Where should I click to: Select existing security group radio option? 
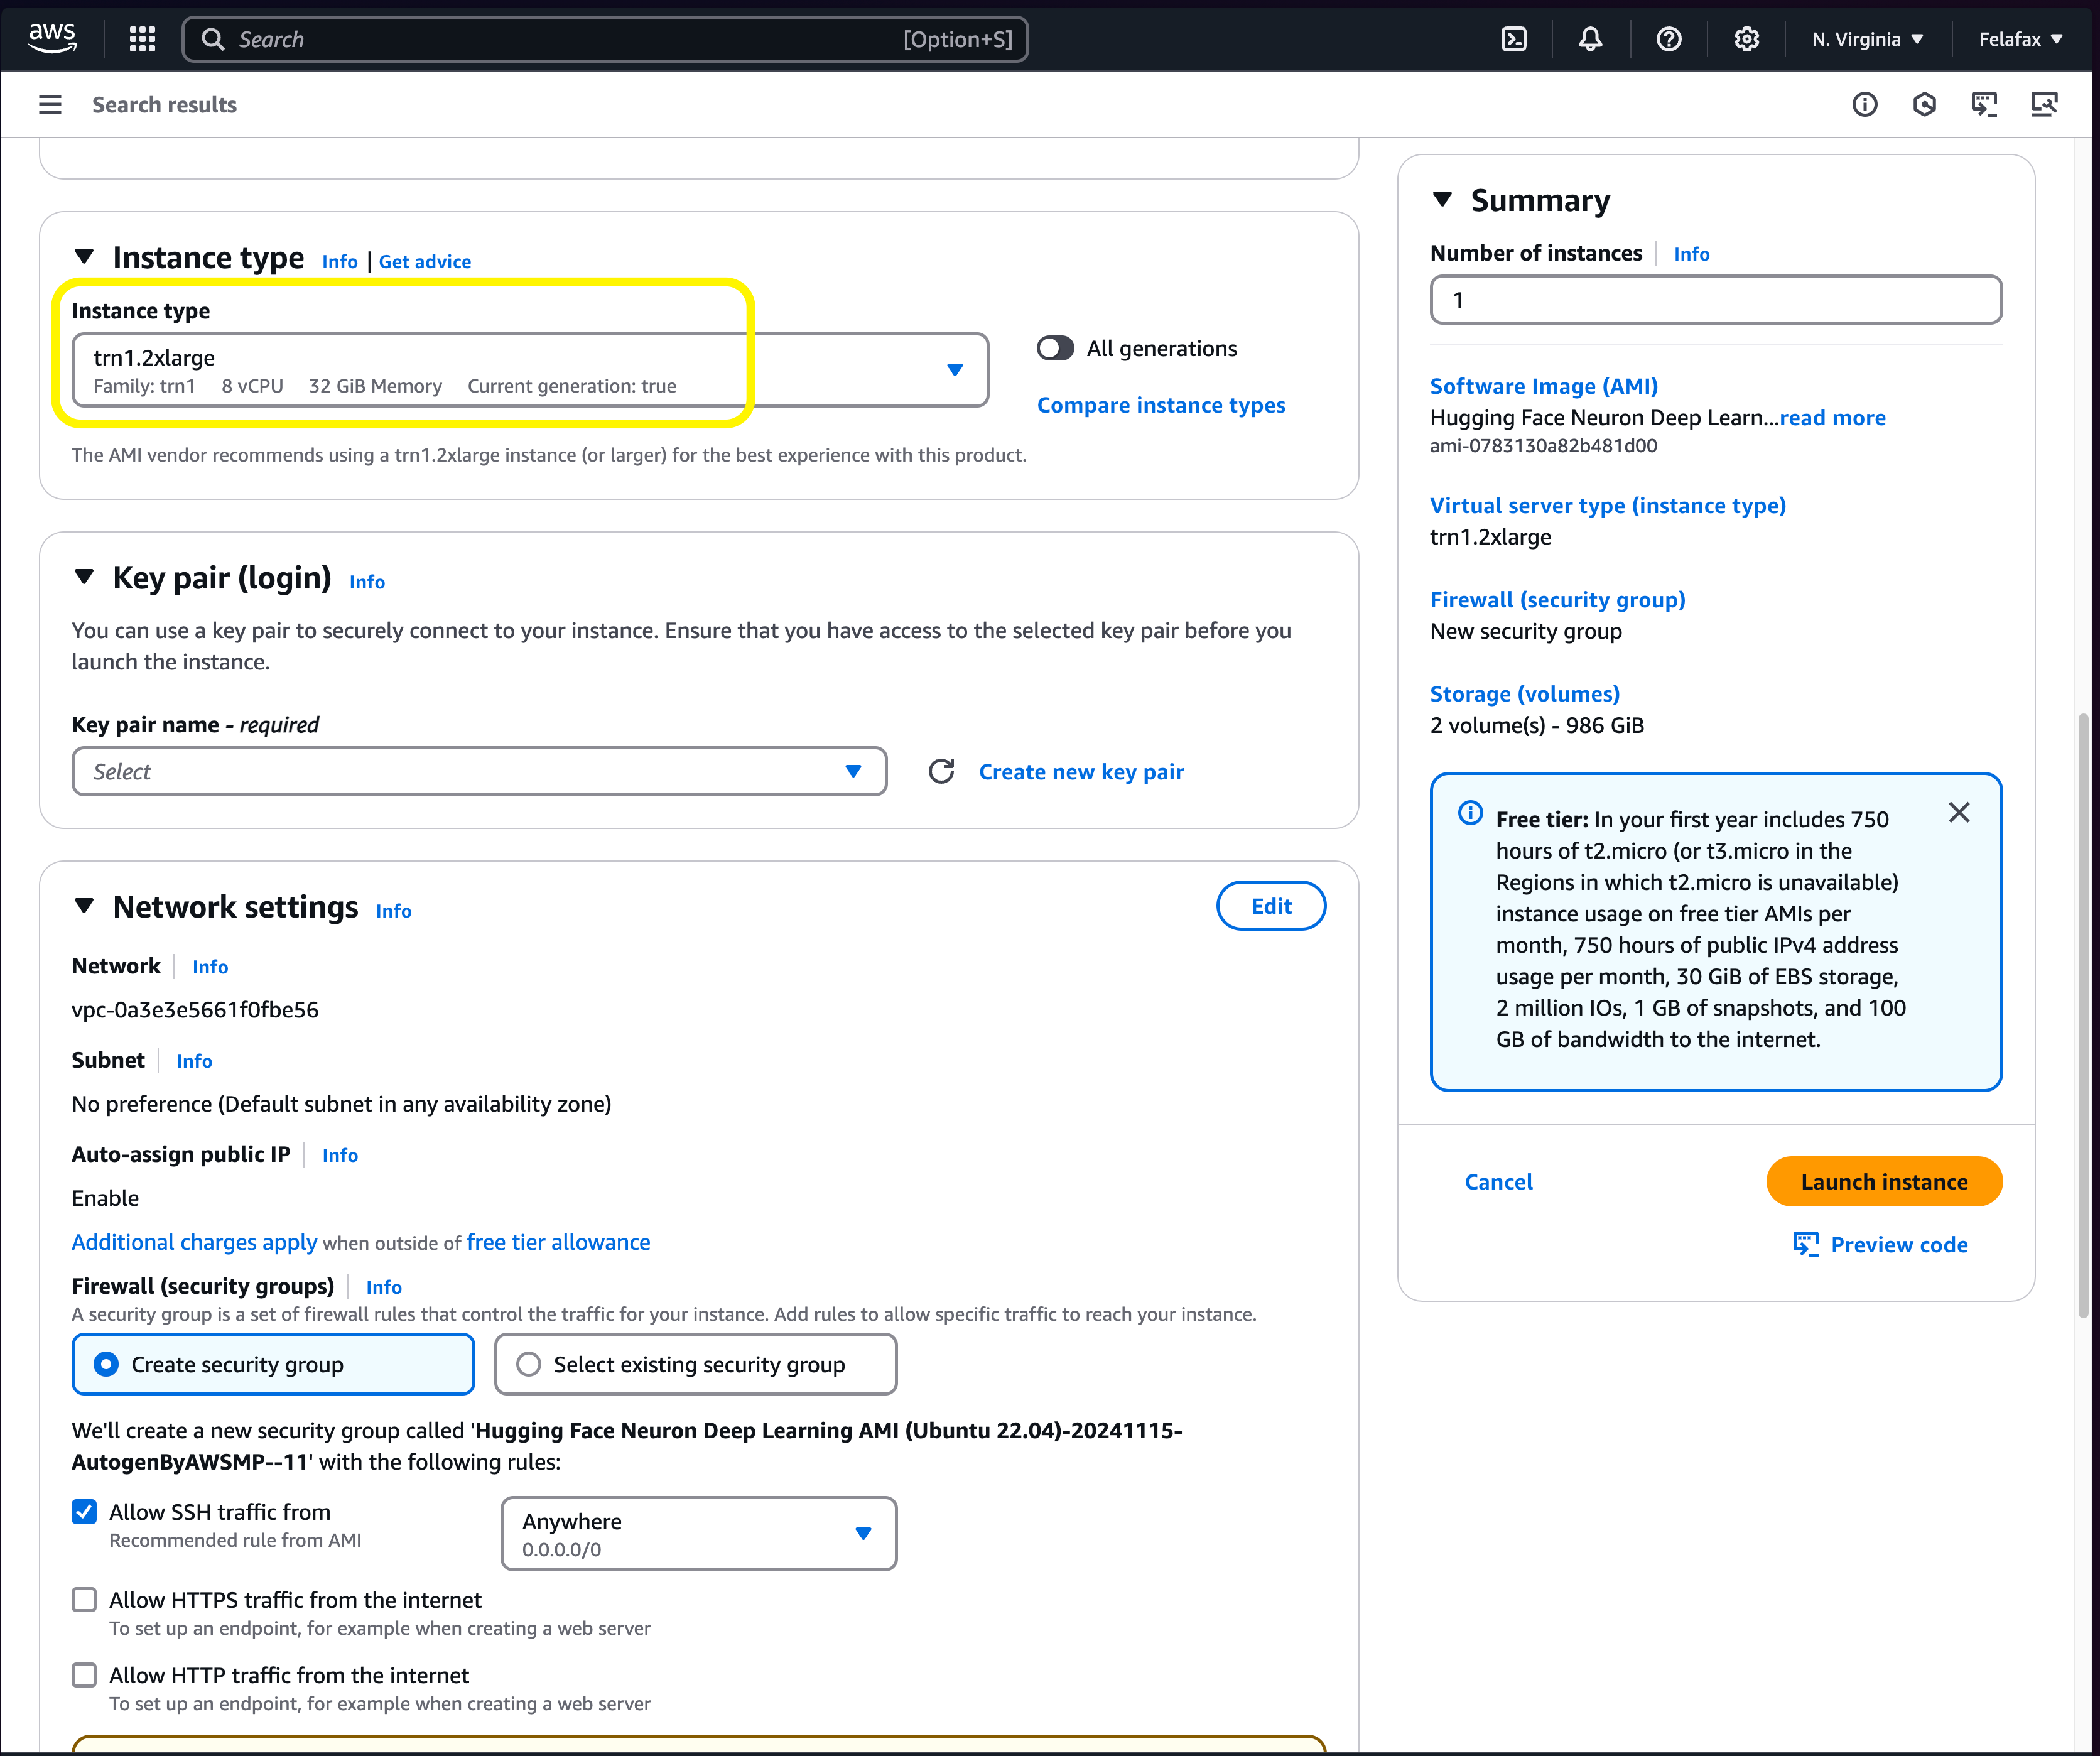tap(529, 1364)
